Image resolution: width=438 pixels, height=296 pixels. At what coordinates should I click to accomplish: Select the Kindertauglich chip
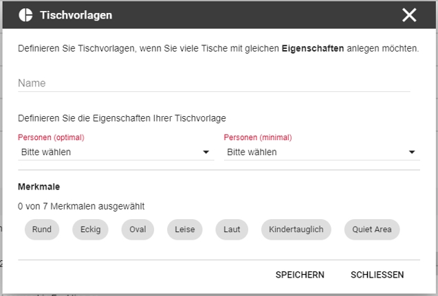296,229
